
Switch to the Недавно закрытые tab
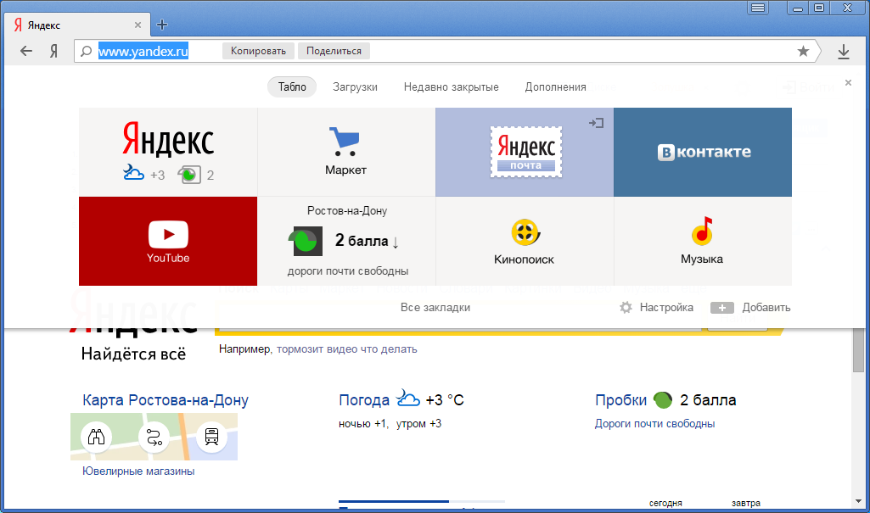pyautogui.click(x=451, y=87)
